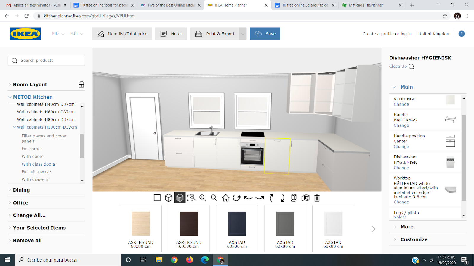The image size is (474, 266).
Task: Delete selected item with trash icon
Action: (317, 198)
